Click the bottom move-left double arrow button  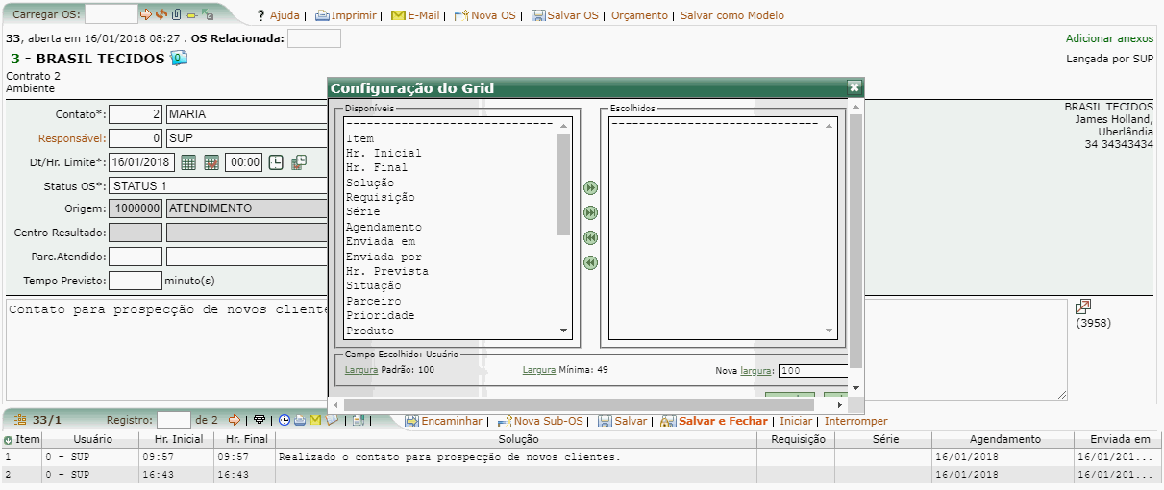pos(591,262)
